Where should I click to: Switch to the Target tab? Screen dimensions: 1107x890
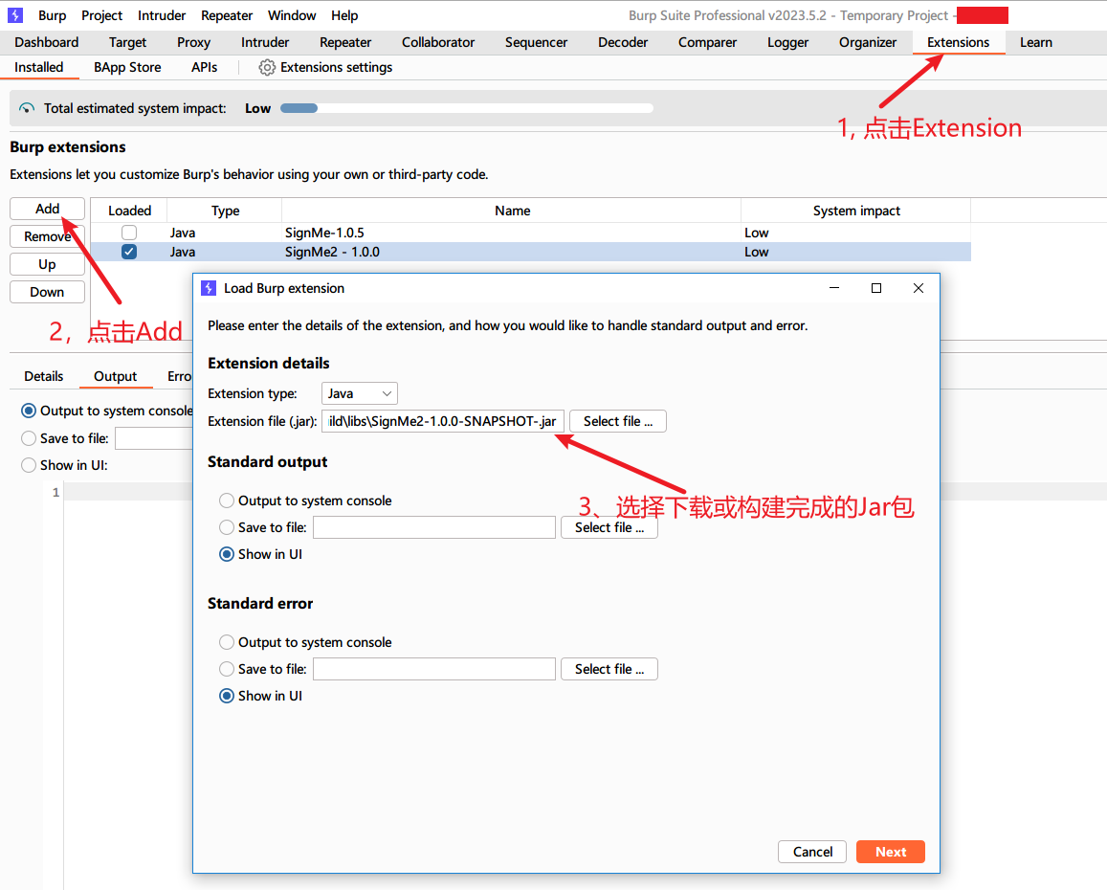tap(128, 42)
